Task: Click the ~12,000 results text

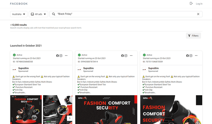Action: pyautogui.click(x=18, y=25)
